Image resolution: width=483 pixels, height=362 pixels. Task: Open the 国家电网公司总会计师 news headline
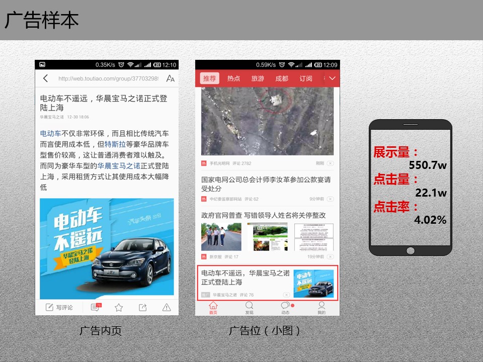click(x=266, y=184)
